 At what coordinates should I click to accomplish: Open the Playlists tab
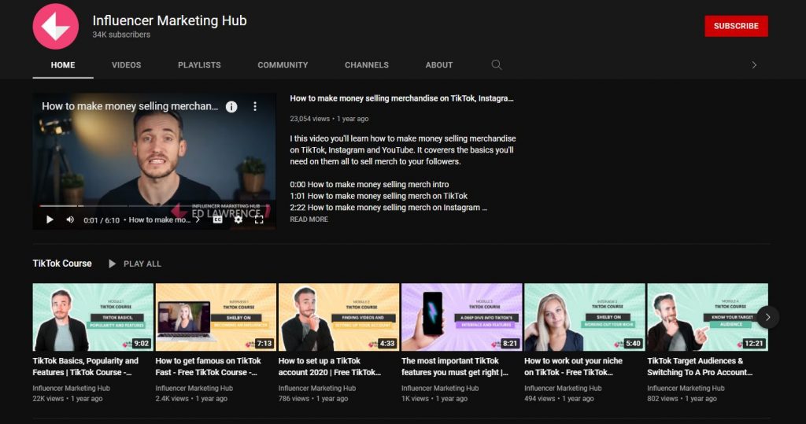199,65
